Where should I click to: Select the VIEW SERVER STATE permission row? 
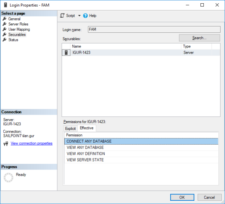[x=141, y=160]
